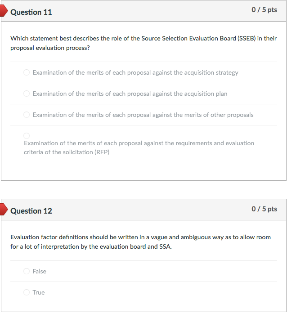Mark the radio button above the solicitation (RFP) answer
The width and height of the screenshot is (287, 313).
pos(27,135)
